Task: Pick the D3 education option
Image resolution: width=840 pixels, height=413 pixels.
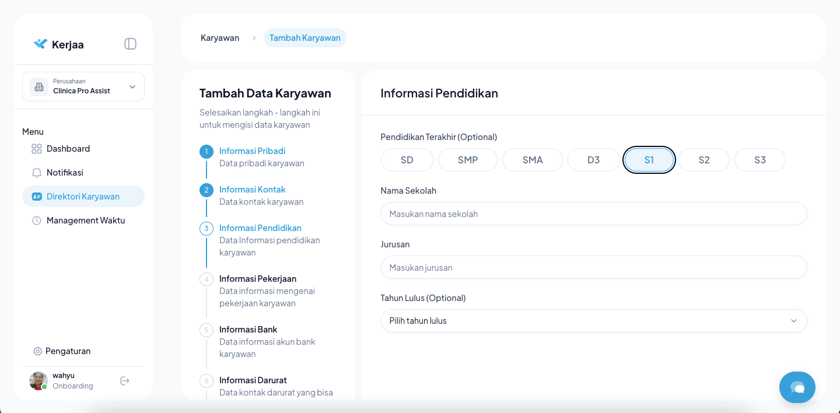Action: pyautogui.click(x=593, y=160)
